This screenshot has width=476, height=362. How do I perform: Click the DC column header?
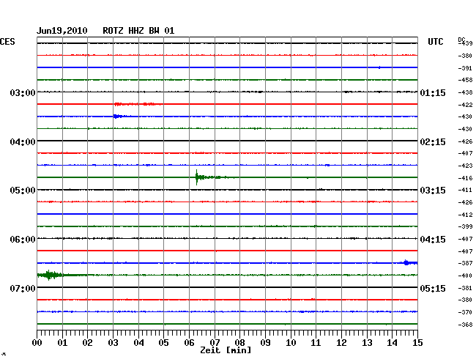(x=461, y=40)
